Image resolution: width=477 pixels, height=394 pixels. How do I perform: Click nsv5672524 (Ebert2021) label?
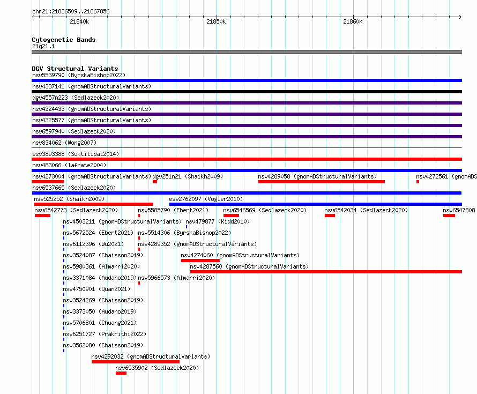pyautogui.click(x=98, y=233)
